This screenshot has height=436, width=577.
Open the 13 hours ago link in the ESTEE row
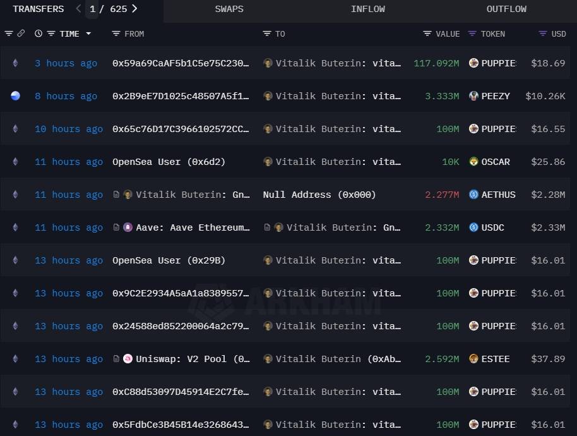tap(69, 359)
